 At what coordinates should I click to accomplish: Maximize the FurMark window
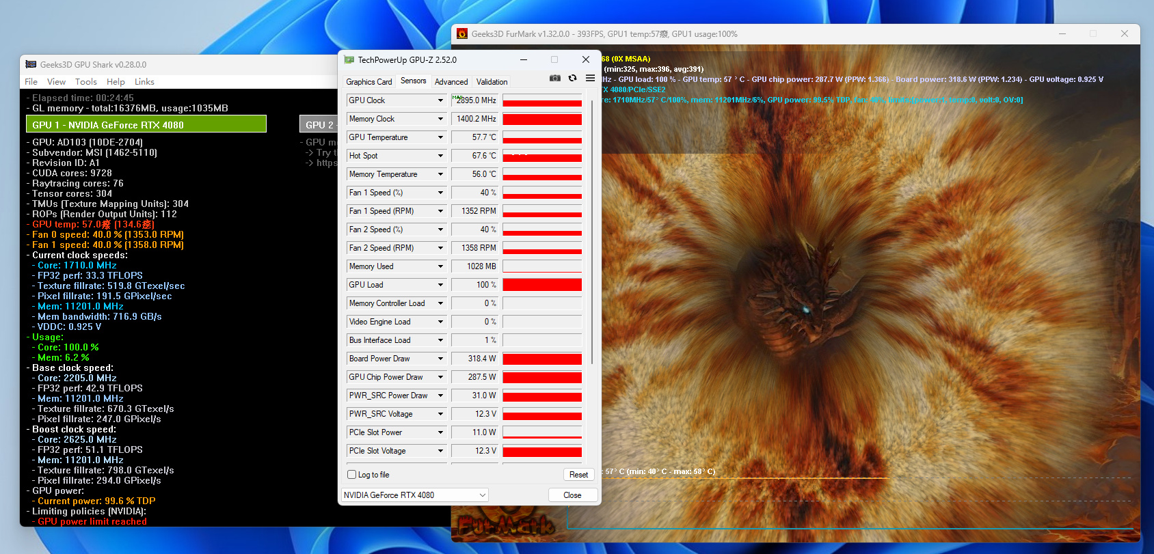pyautogui.click(x=1093, y=34)
